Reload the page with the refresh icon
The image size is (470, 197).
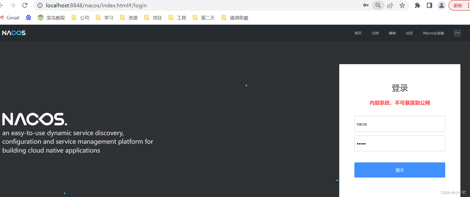click(25, 5)
